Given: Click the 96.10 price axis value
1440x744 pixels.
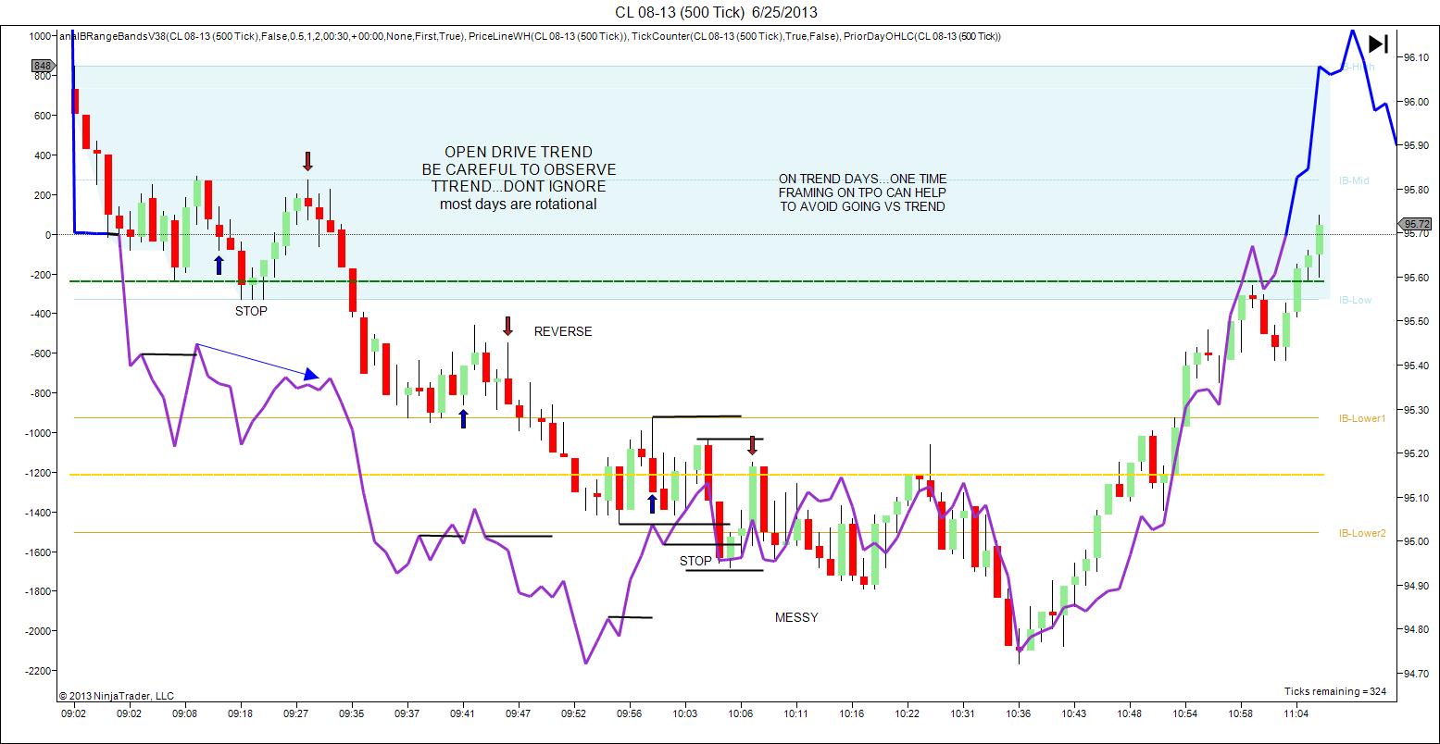Looking at the screenshot, I should (x=1417, y=57).
